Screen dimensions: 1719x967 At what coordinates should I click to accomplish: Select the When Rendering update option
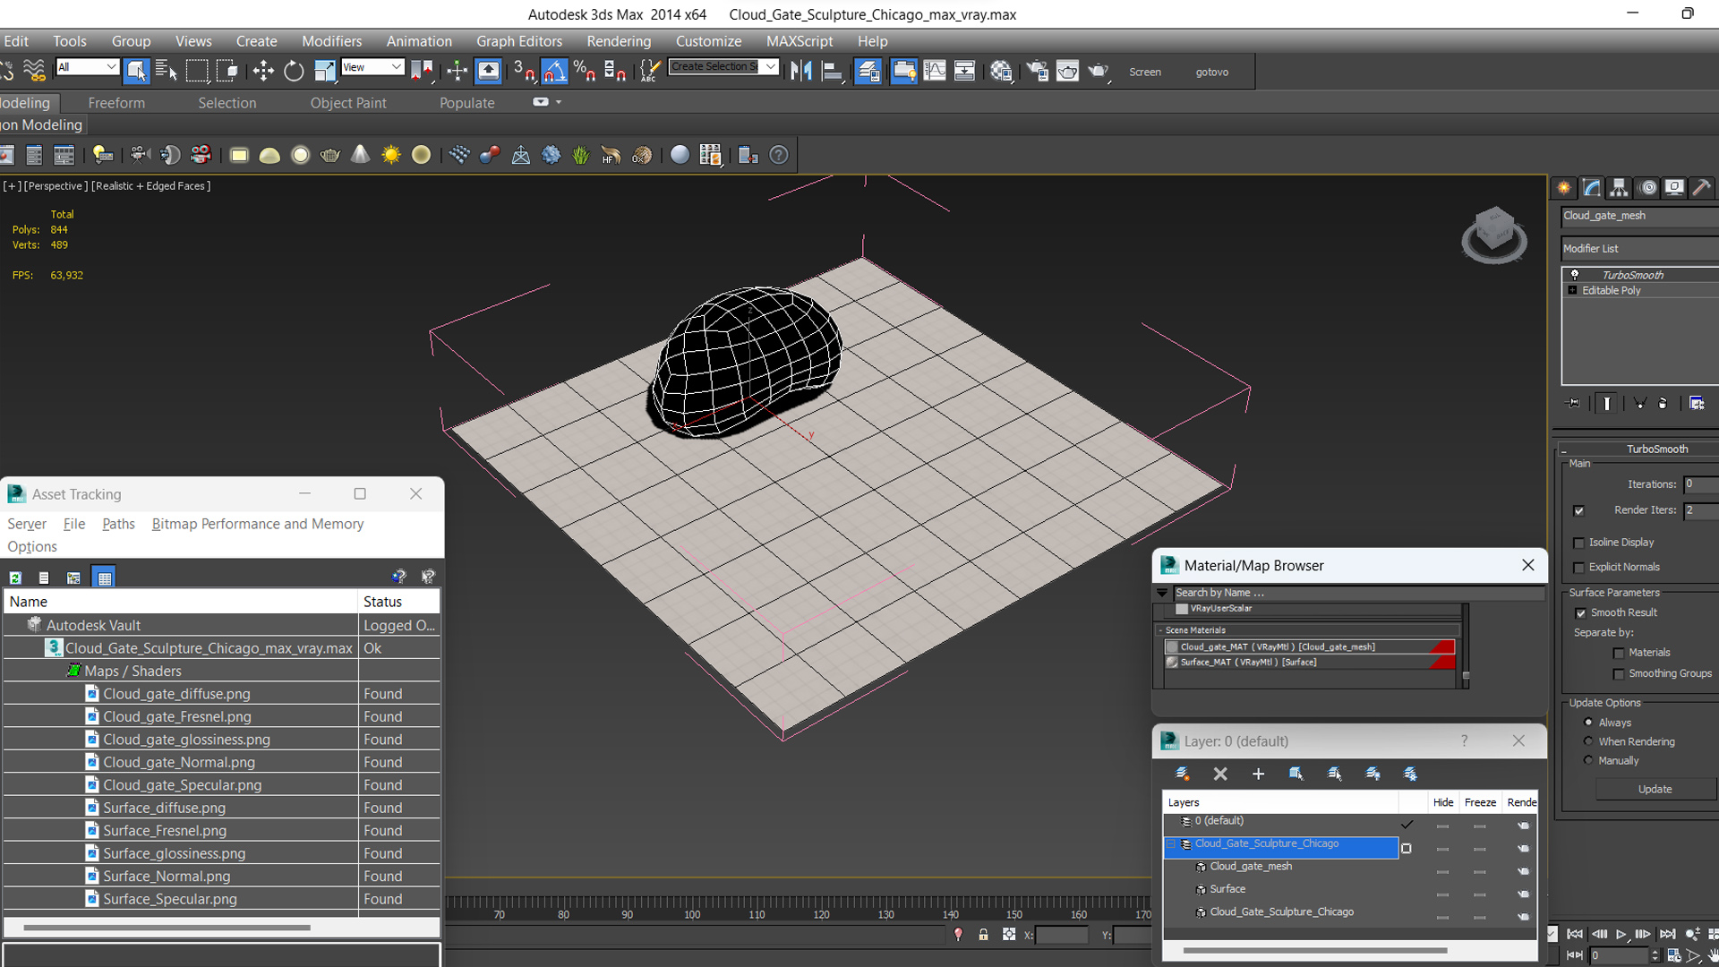1588,741
